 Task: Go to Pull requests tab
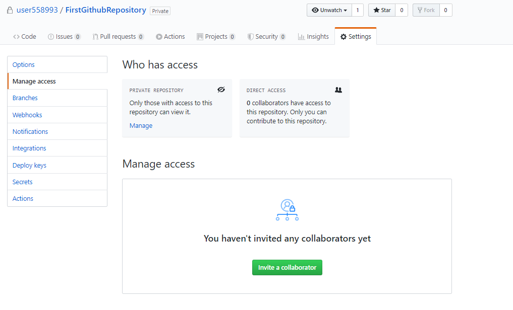click(118, 37)
